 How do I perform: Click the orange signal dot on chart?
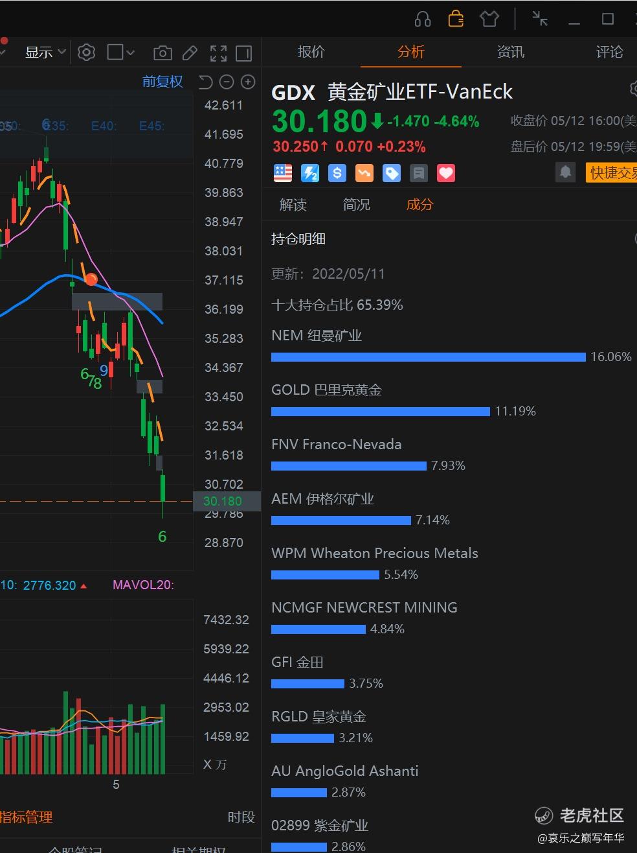[91, 280]
